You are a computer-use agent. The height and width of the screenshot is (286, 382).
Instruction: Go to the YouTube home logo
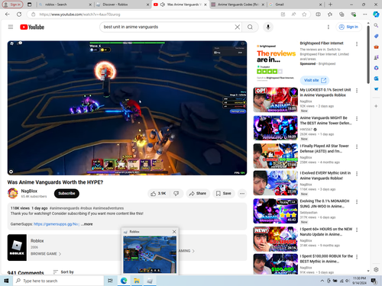tap(32, 27)
